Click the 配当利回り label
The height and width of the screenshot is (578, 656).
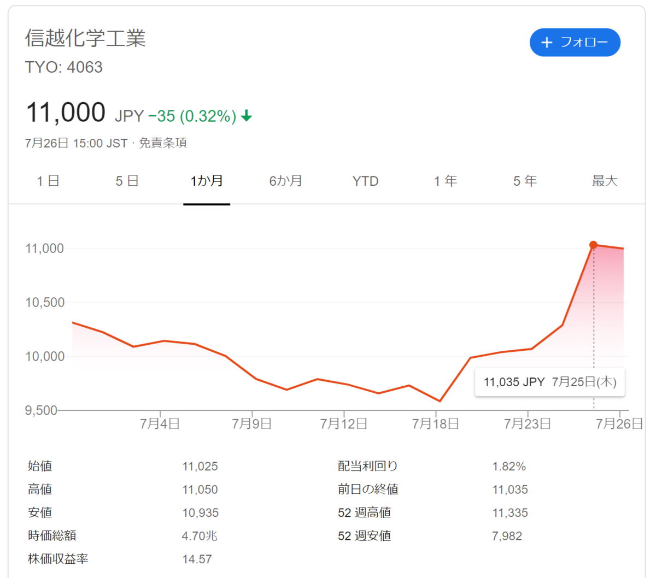368,466
